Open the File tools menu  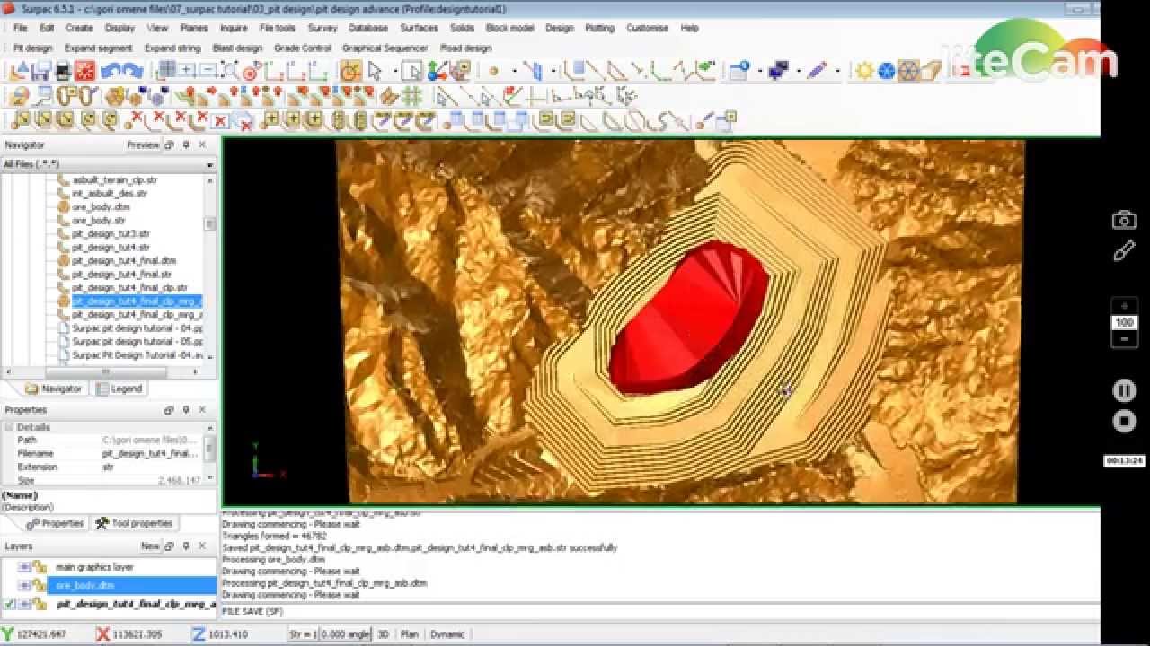coord(278,28)
